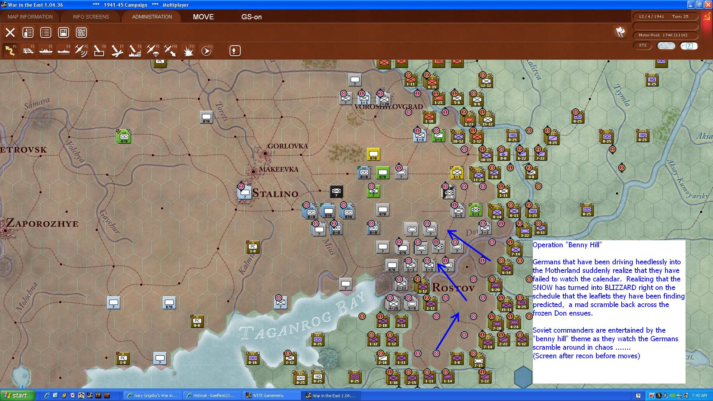Open the Commander's report icon

pyautogui.click(x=28, y=33)
